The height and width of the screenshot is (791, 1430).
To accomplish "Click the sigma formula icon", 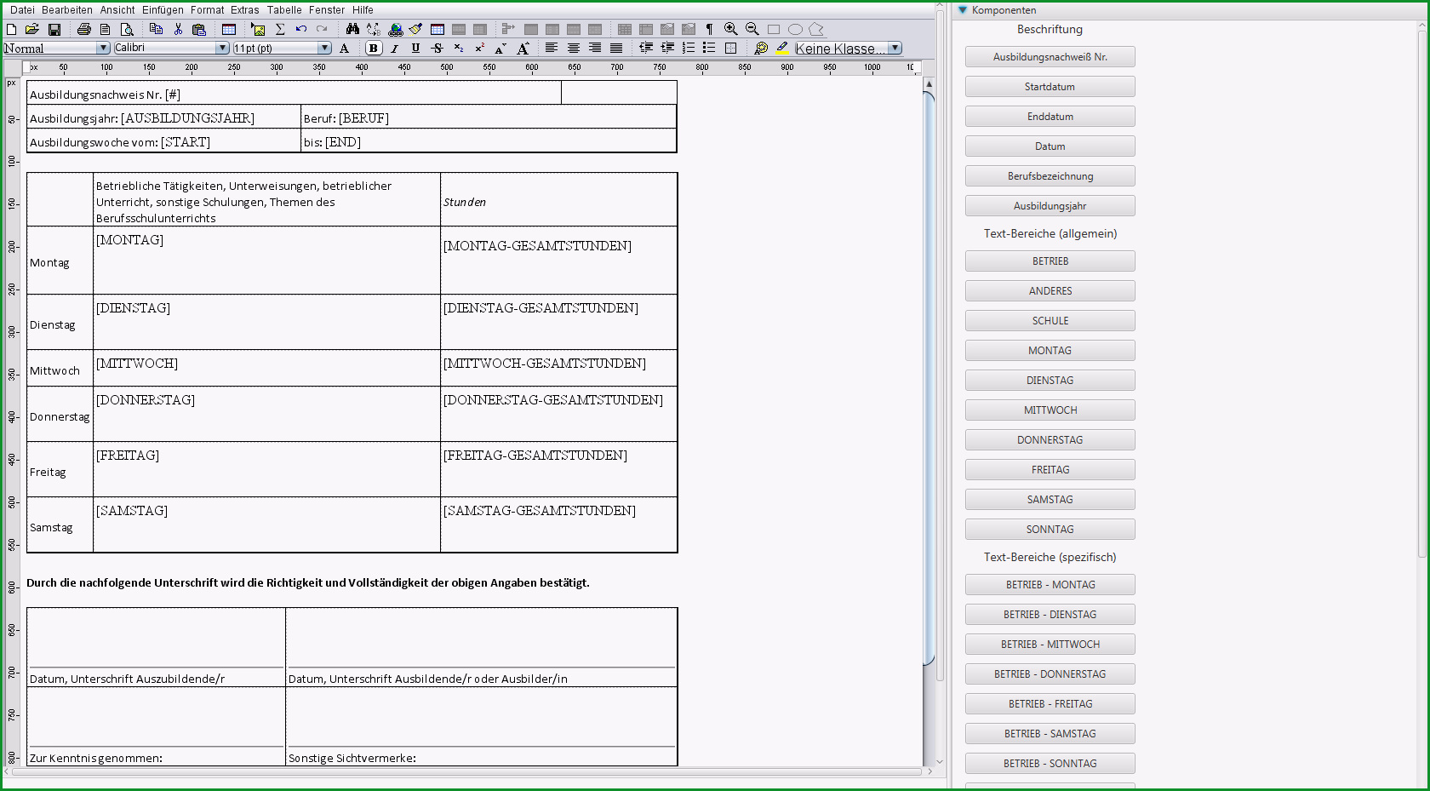I will 280,29.
